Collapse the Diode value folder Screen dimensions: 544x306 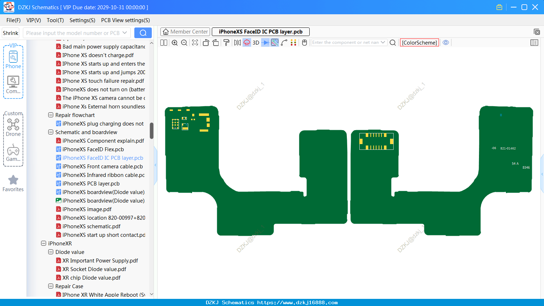click(51, 252)
